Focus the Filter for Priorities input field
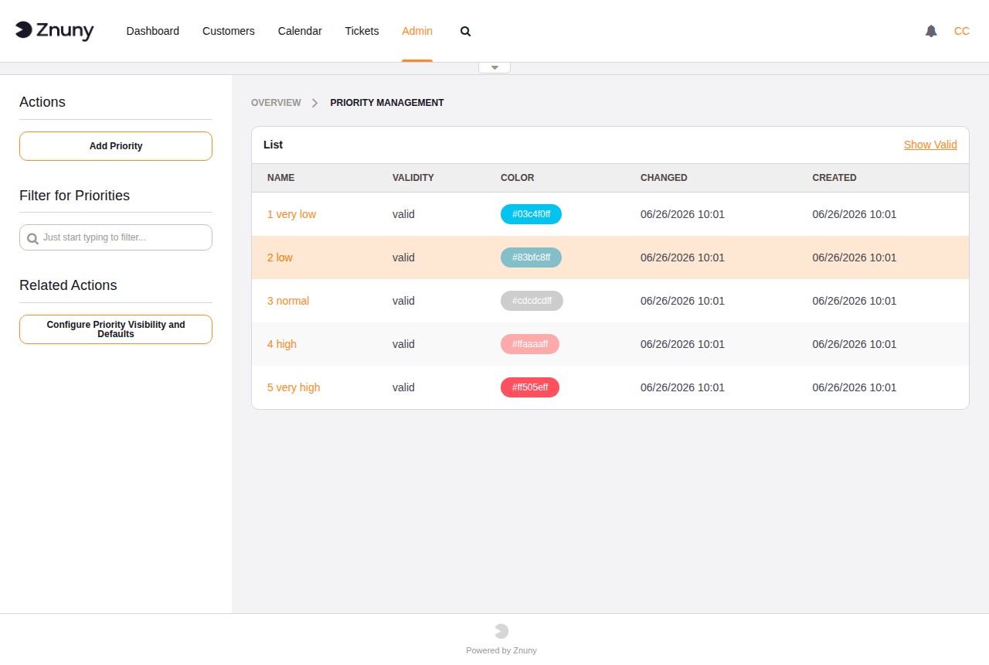 (x=116, y=237)
